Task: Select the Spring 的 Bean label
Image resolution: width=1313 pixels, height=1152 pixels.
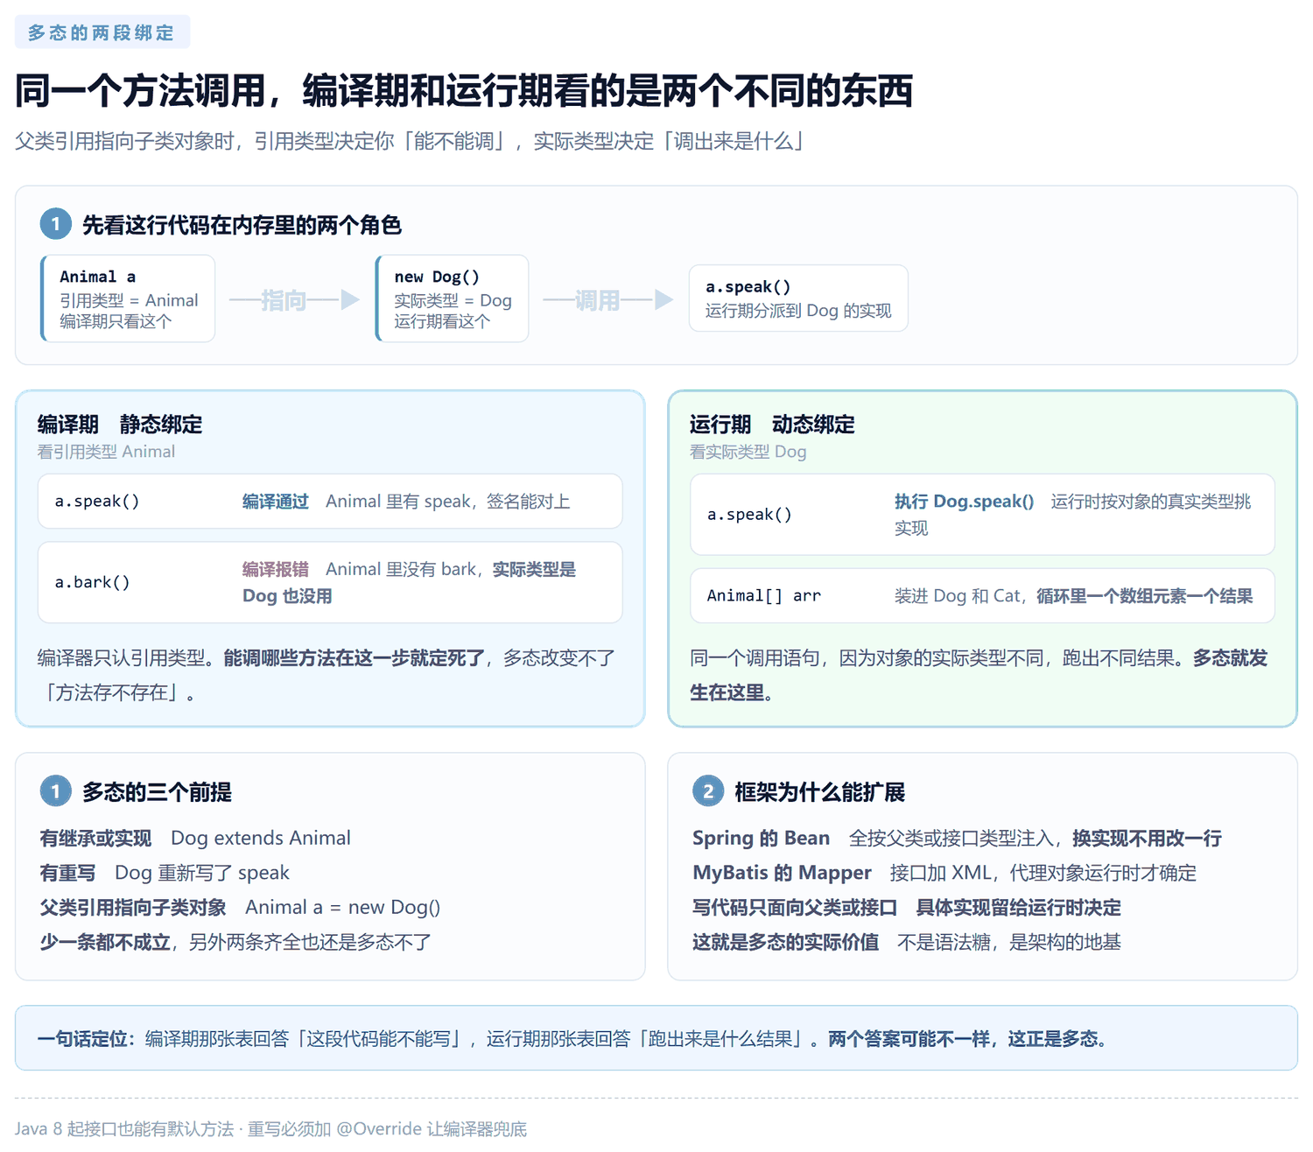Action: coord(761,838)
